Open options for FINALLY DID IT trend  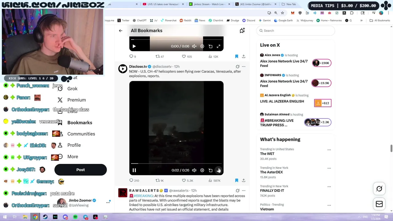pos(329,187)
